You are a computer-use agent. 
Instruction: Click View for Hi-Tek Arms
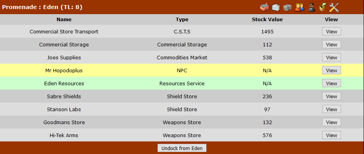point(332,135)
